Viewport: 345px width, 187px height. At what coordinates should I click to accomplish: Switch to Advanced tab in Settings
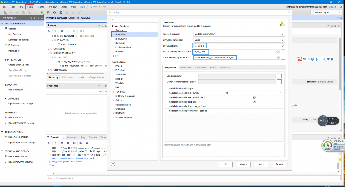[x=225, y=68]
